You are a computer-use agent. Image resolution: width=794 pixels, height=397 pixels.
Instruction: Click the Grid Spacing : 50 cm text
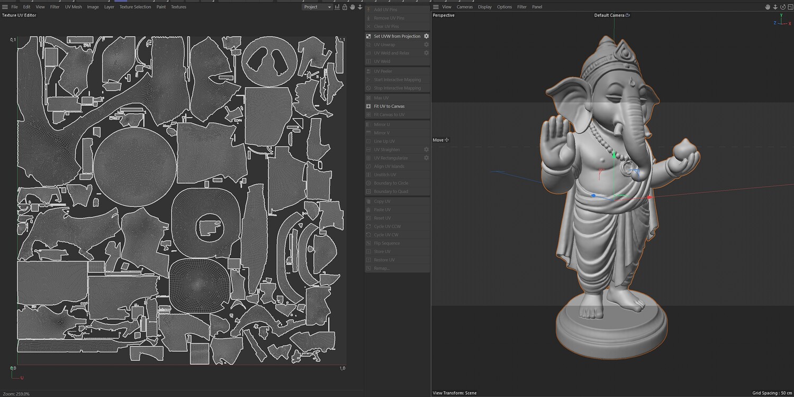(772, 393)
